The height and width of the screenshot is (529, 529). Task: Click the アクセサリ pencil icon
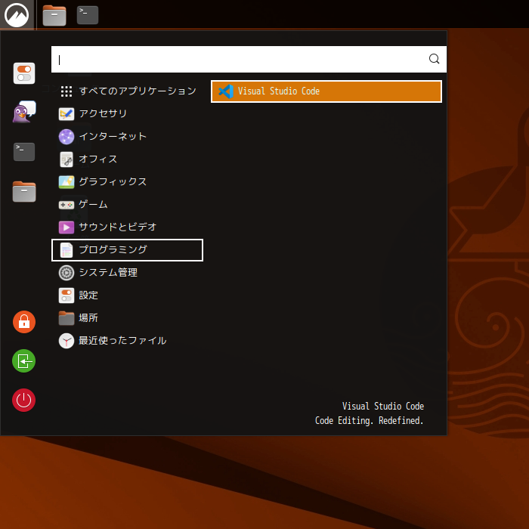point(67,114)
